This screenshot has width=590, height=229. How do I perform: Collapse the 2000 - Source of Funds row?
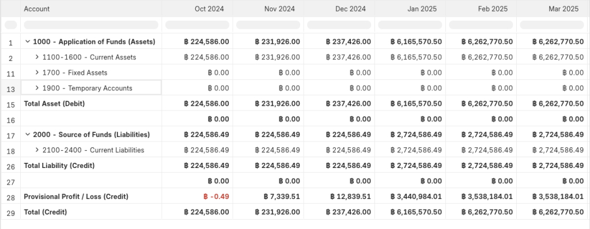pyautogui.click(x=28, y=135)
